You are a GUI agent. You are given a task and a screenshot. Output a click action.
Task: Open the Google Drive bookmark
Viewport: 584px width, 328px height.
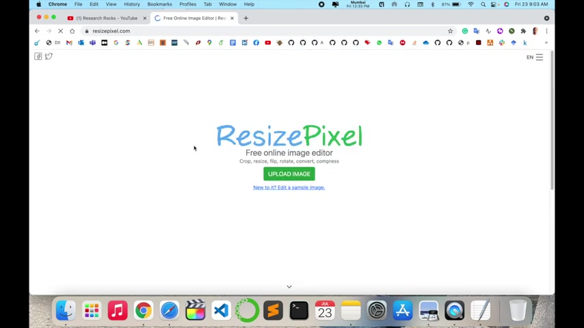coord(140,43)
